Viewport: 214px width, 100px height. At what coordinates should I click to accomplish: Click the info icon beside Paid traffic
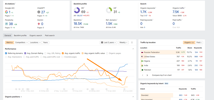pyautogui.click(x=182, y=19)
